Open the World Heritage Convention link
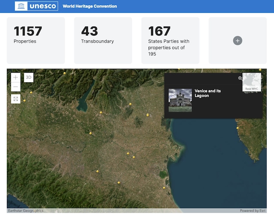This screenshot has width=274, height=218. pyautogui.click(x=90, y=6)
